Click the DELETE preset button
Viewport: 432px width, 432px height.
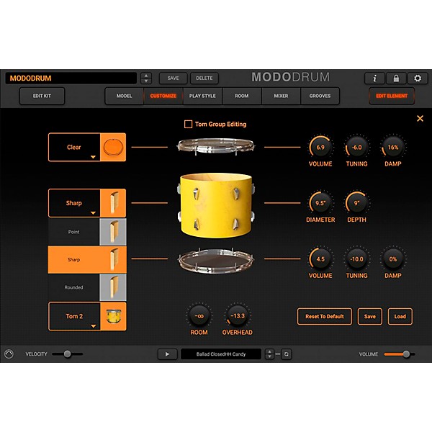click(204, 78)
